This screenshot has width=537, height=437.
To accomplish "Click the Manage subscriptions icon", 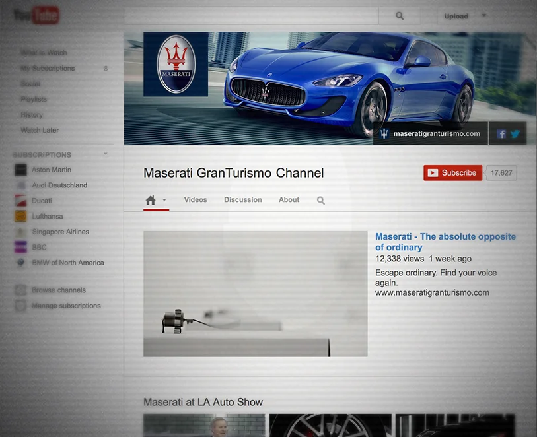I will coord(20,305).
